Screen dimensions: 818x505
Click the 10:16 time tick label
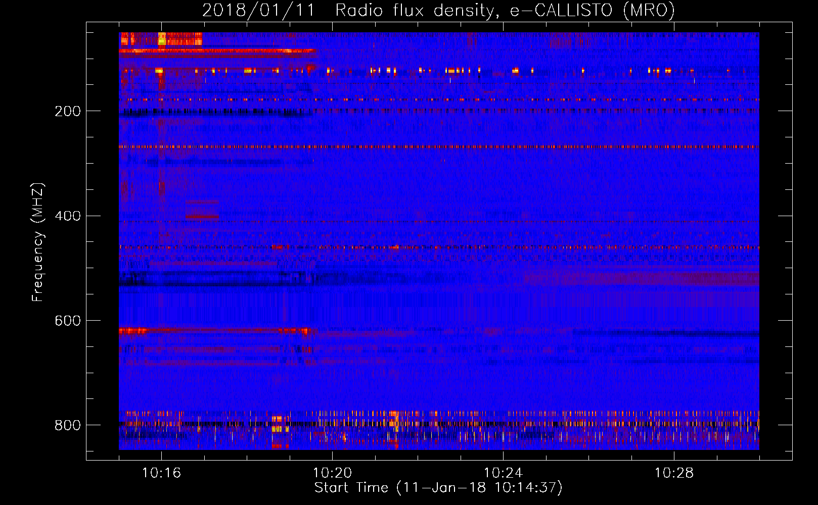pyautogui.click(x=161, y=473)
